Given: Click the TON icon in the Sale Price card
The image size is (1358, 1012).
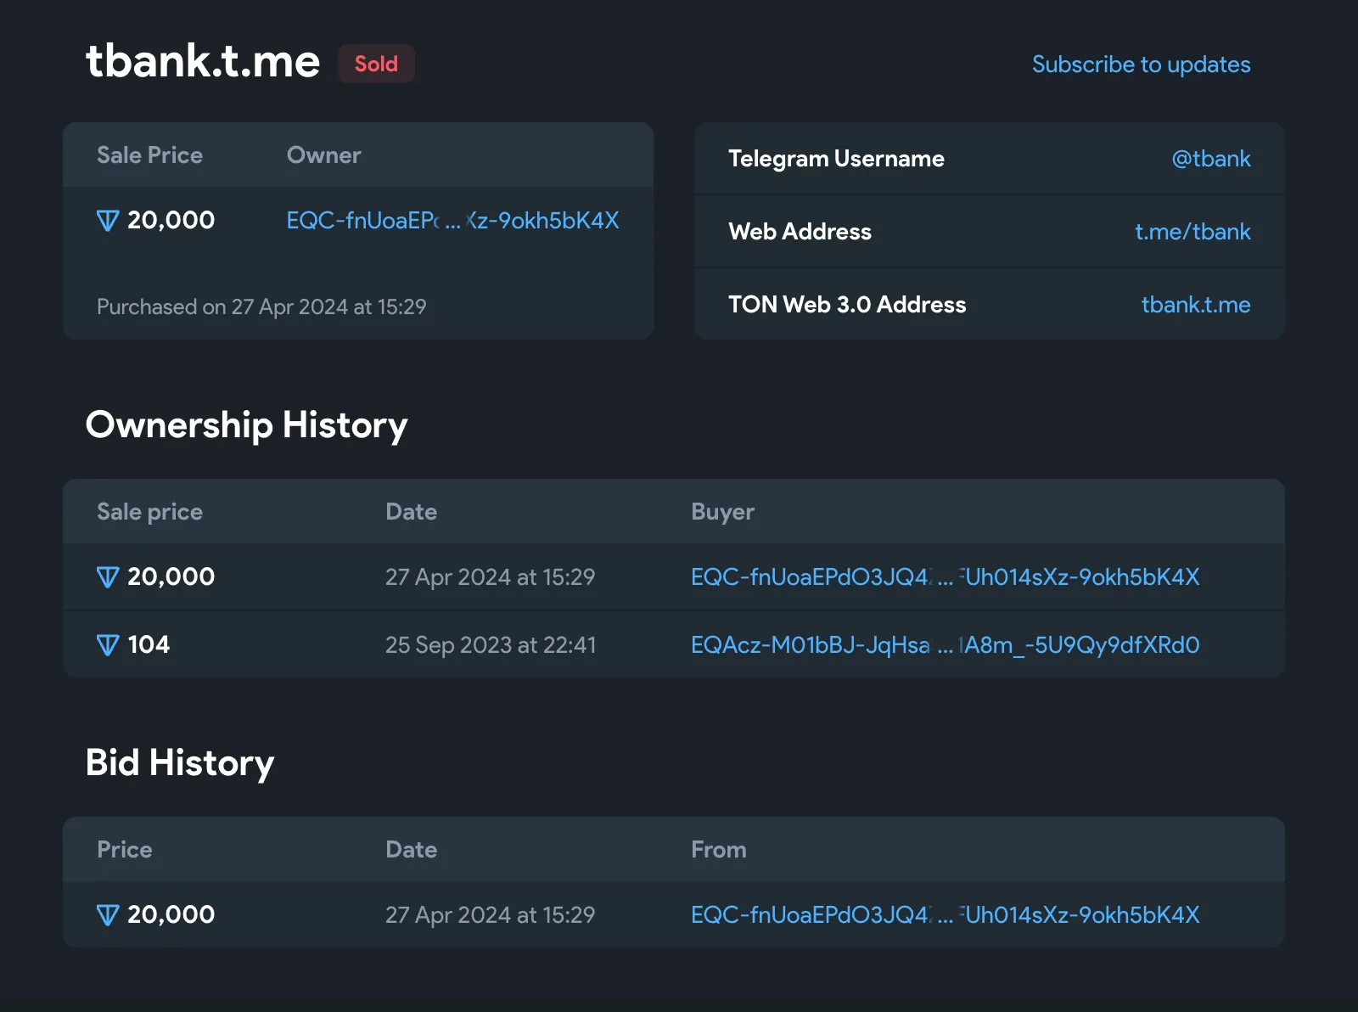Looking at the screenshot, I should pyautogui.click(x=108, y=221).
